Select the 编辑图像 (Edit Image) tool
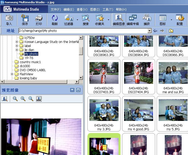The image size is (188, 155). (119, 20)
